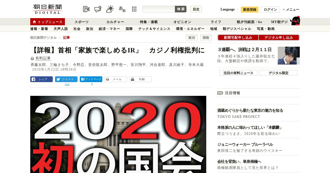Click the 政治 tag beside breadcrumb

pos(192,38)
